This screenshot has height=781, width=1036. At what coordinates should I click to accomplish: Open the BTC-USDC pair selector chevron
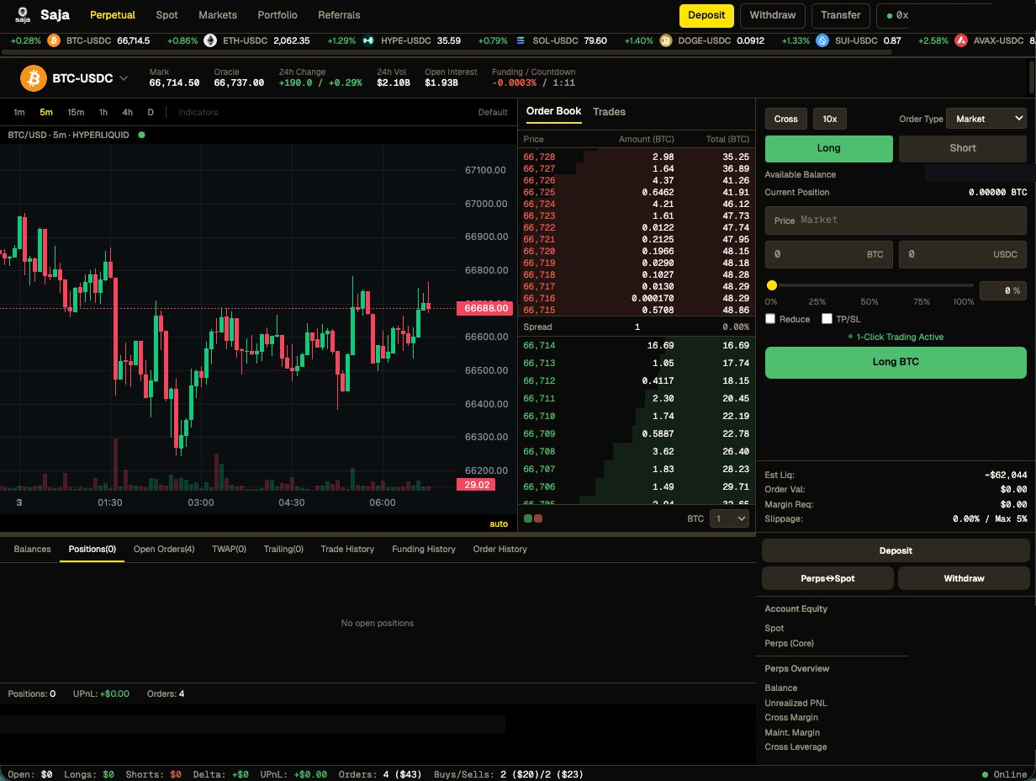[x=124, y=78]
